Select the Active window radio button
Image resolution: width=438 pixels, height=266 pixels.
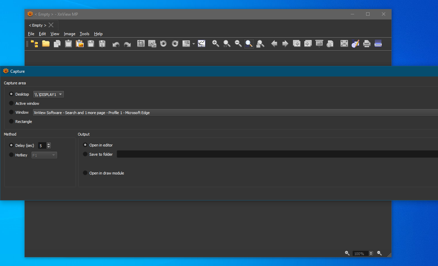(11, 103)
